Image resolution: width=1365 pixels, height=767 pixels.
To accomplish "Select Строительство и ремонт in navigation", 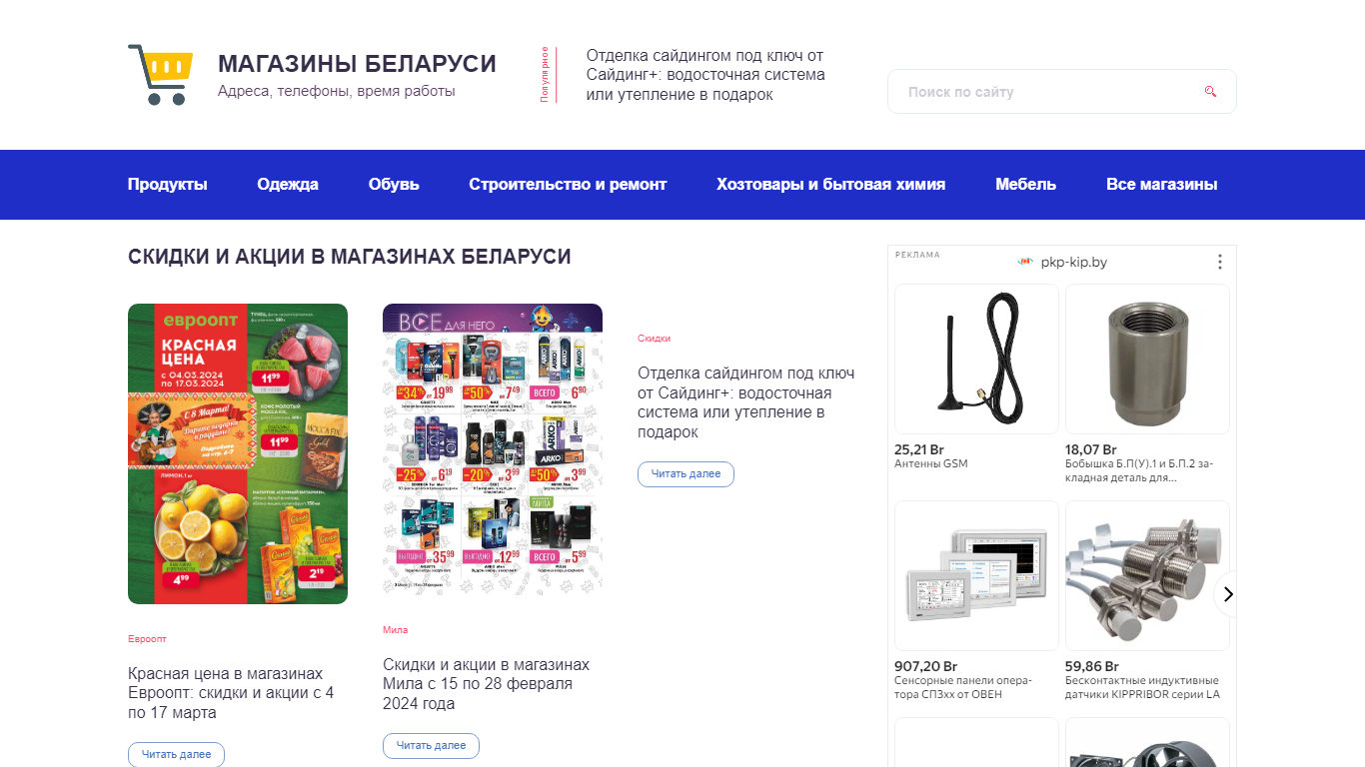I will pos(568,185).
